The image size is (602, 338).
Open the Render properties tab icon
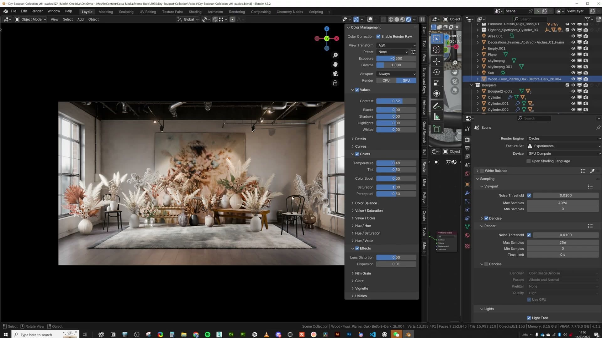[467, 140]
